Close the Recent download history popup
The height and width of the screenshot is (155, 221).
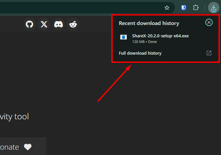tap(209, 22)
